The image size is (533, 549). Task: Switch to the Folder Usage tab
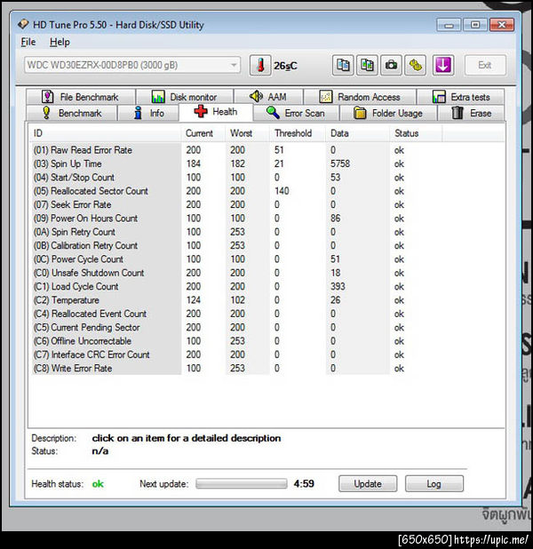pos(388,113)
